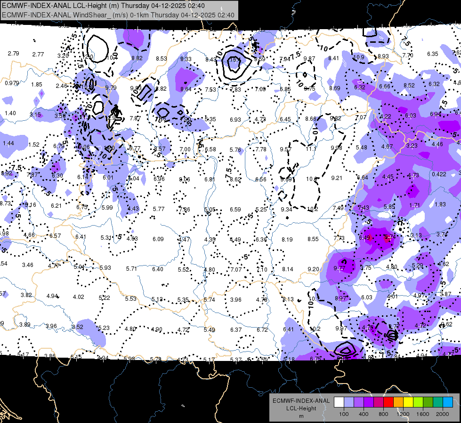Image resolution: width=461 pixels, height=423 pixels.
Task: Click the legend scale label 100
Action: click(x=344, y=414)
